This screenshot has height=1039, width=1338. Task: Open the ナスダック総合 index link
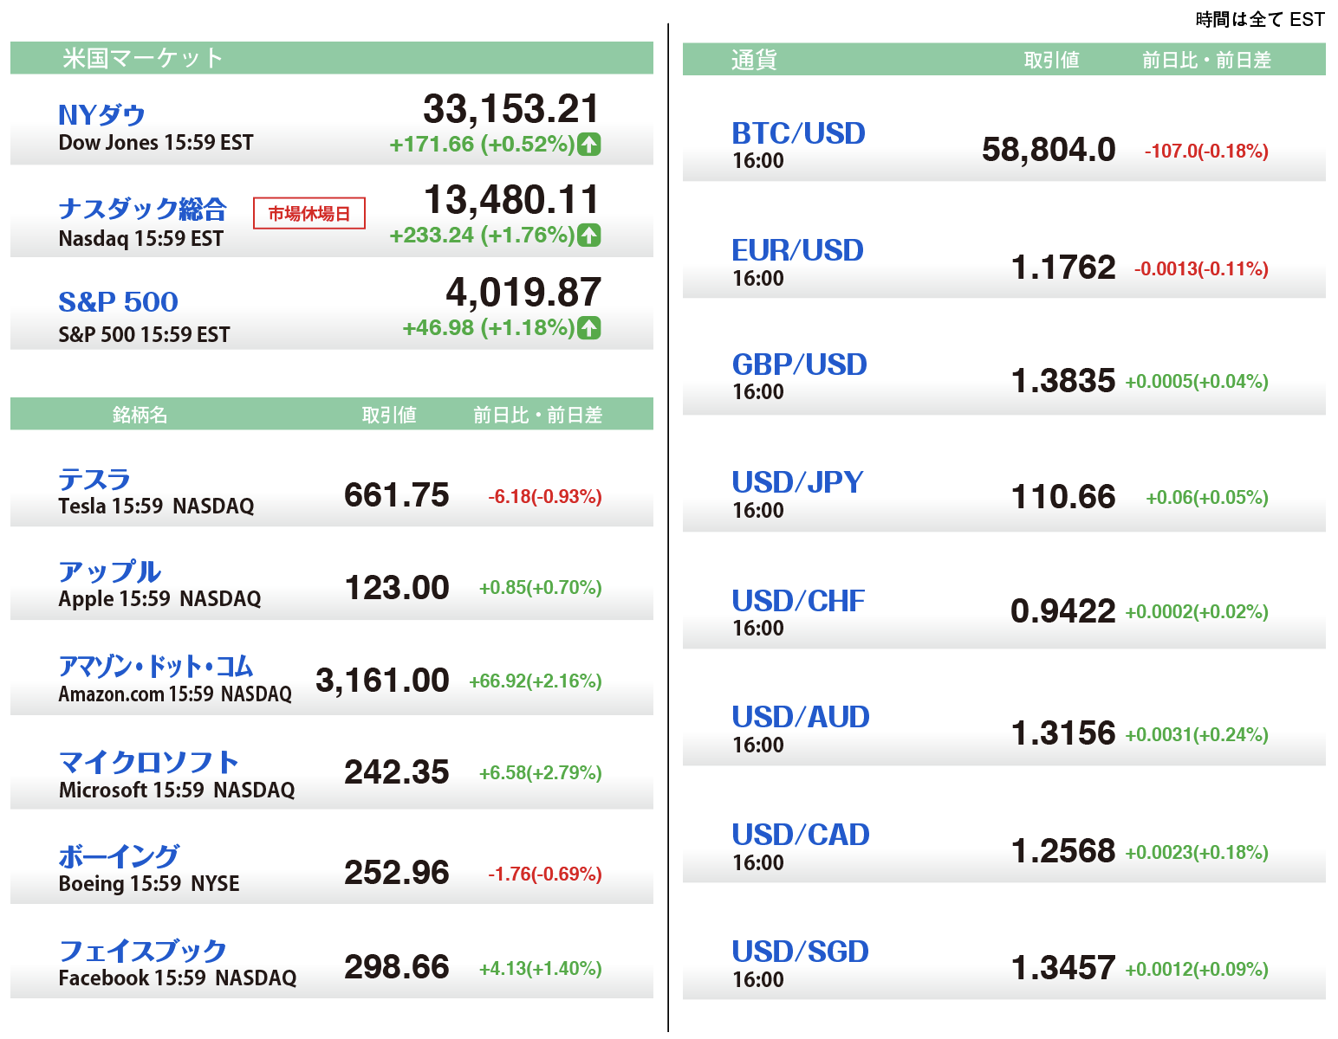pyautogui.click(x=142, y=209)
